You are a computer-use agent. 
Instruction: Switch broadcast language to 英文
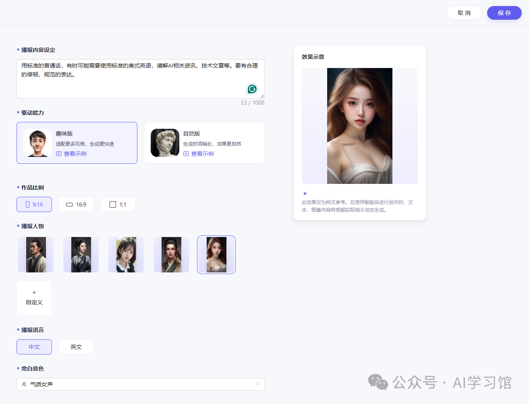tap(76, 346)
